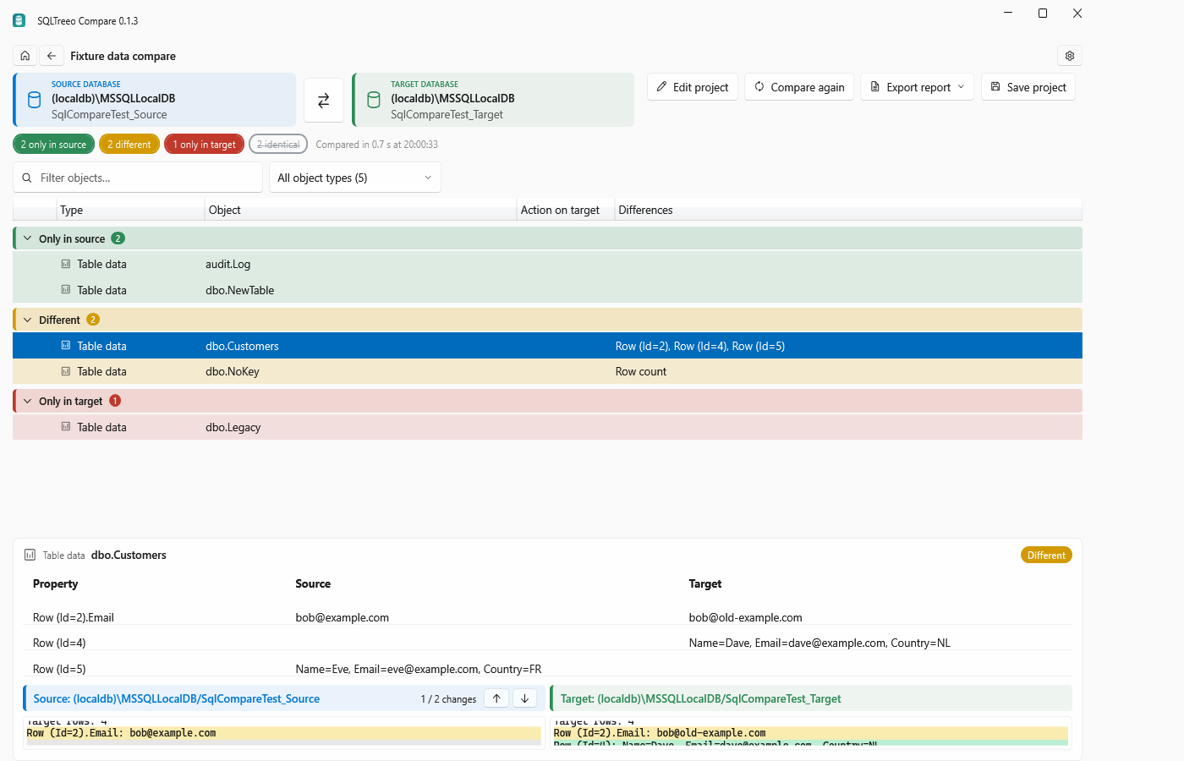Click the Edit project button
The width and height of the screenshot is (1184, 761).
coord(693,87)
